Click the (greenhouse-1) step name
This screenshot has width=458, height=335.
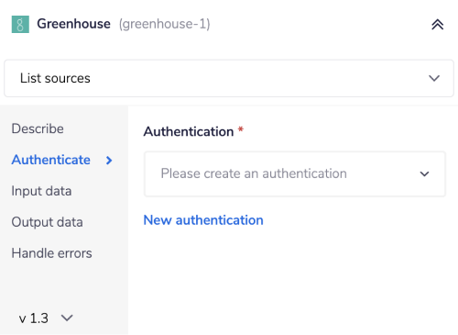click(x=165, y=24)
